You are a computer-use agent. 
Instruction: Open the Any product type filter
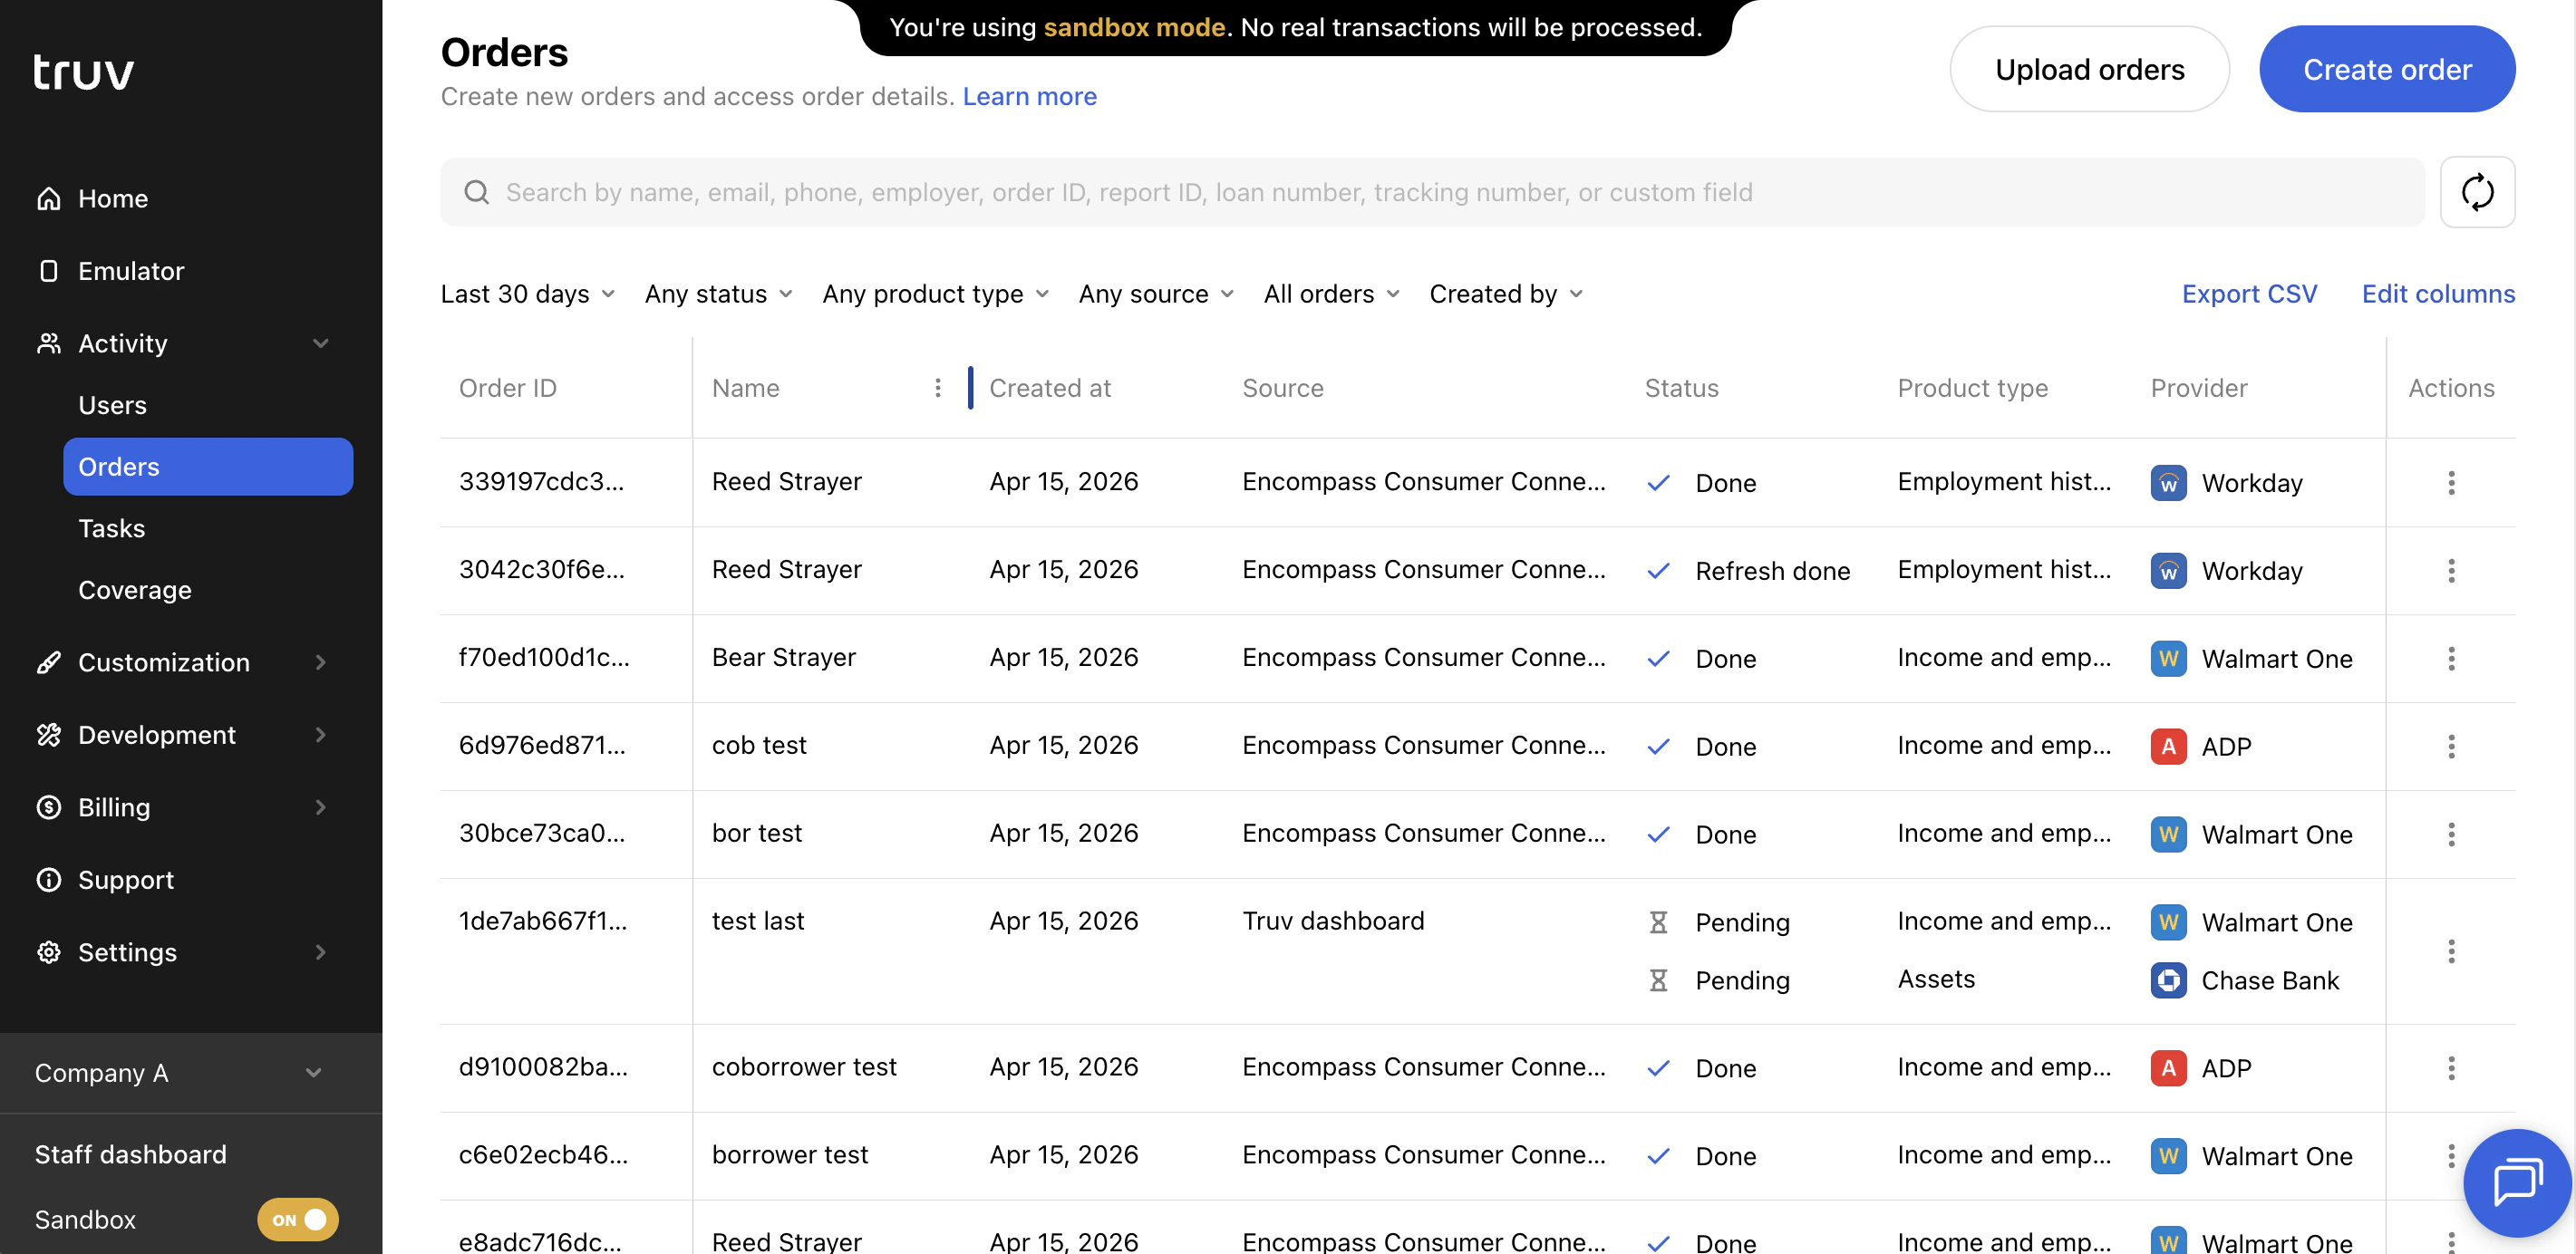(x=936, y=294)
